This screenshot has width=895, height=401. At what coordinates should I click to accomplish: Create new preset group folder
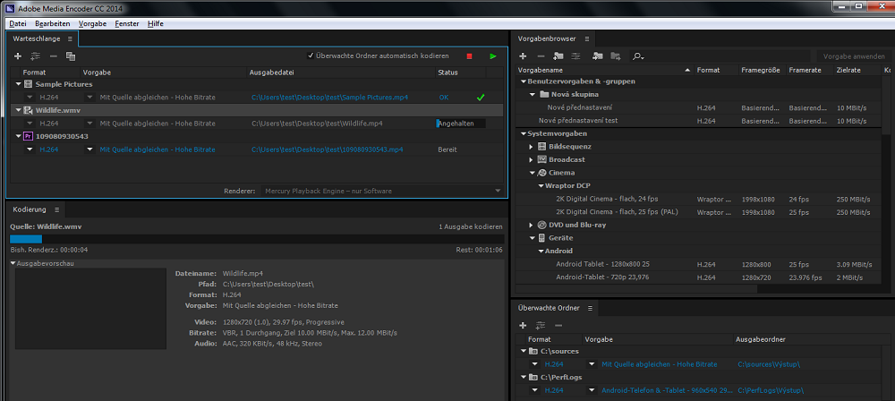pos(558,56)
